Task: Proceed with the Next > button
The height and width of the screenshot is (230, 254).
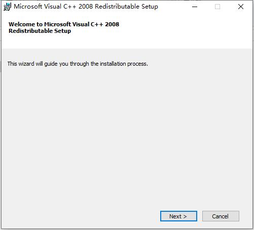Action: pos(178,216)
